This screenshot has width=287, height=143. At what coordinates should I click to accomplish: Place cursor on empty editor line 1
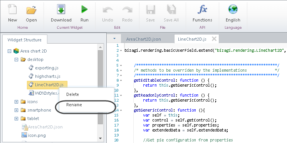pyautogui.click(x=206, y=46)
